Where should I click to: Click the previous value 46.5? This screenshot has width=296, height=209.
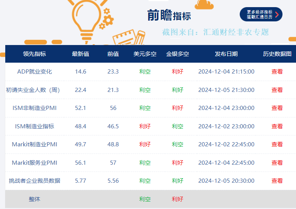tap(113, 126)
